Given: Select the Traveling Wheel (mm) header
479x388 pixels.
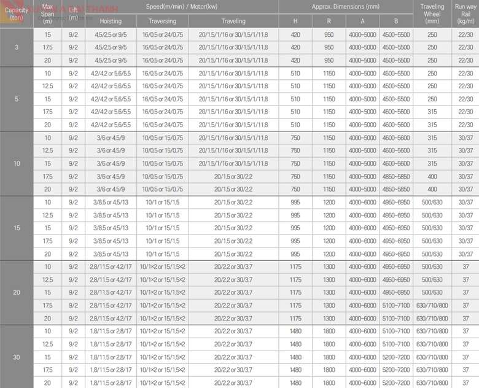Looking at the screenshot, I should [x=432, y=14].
